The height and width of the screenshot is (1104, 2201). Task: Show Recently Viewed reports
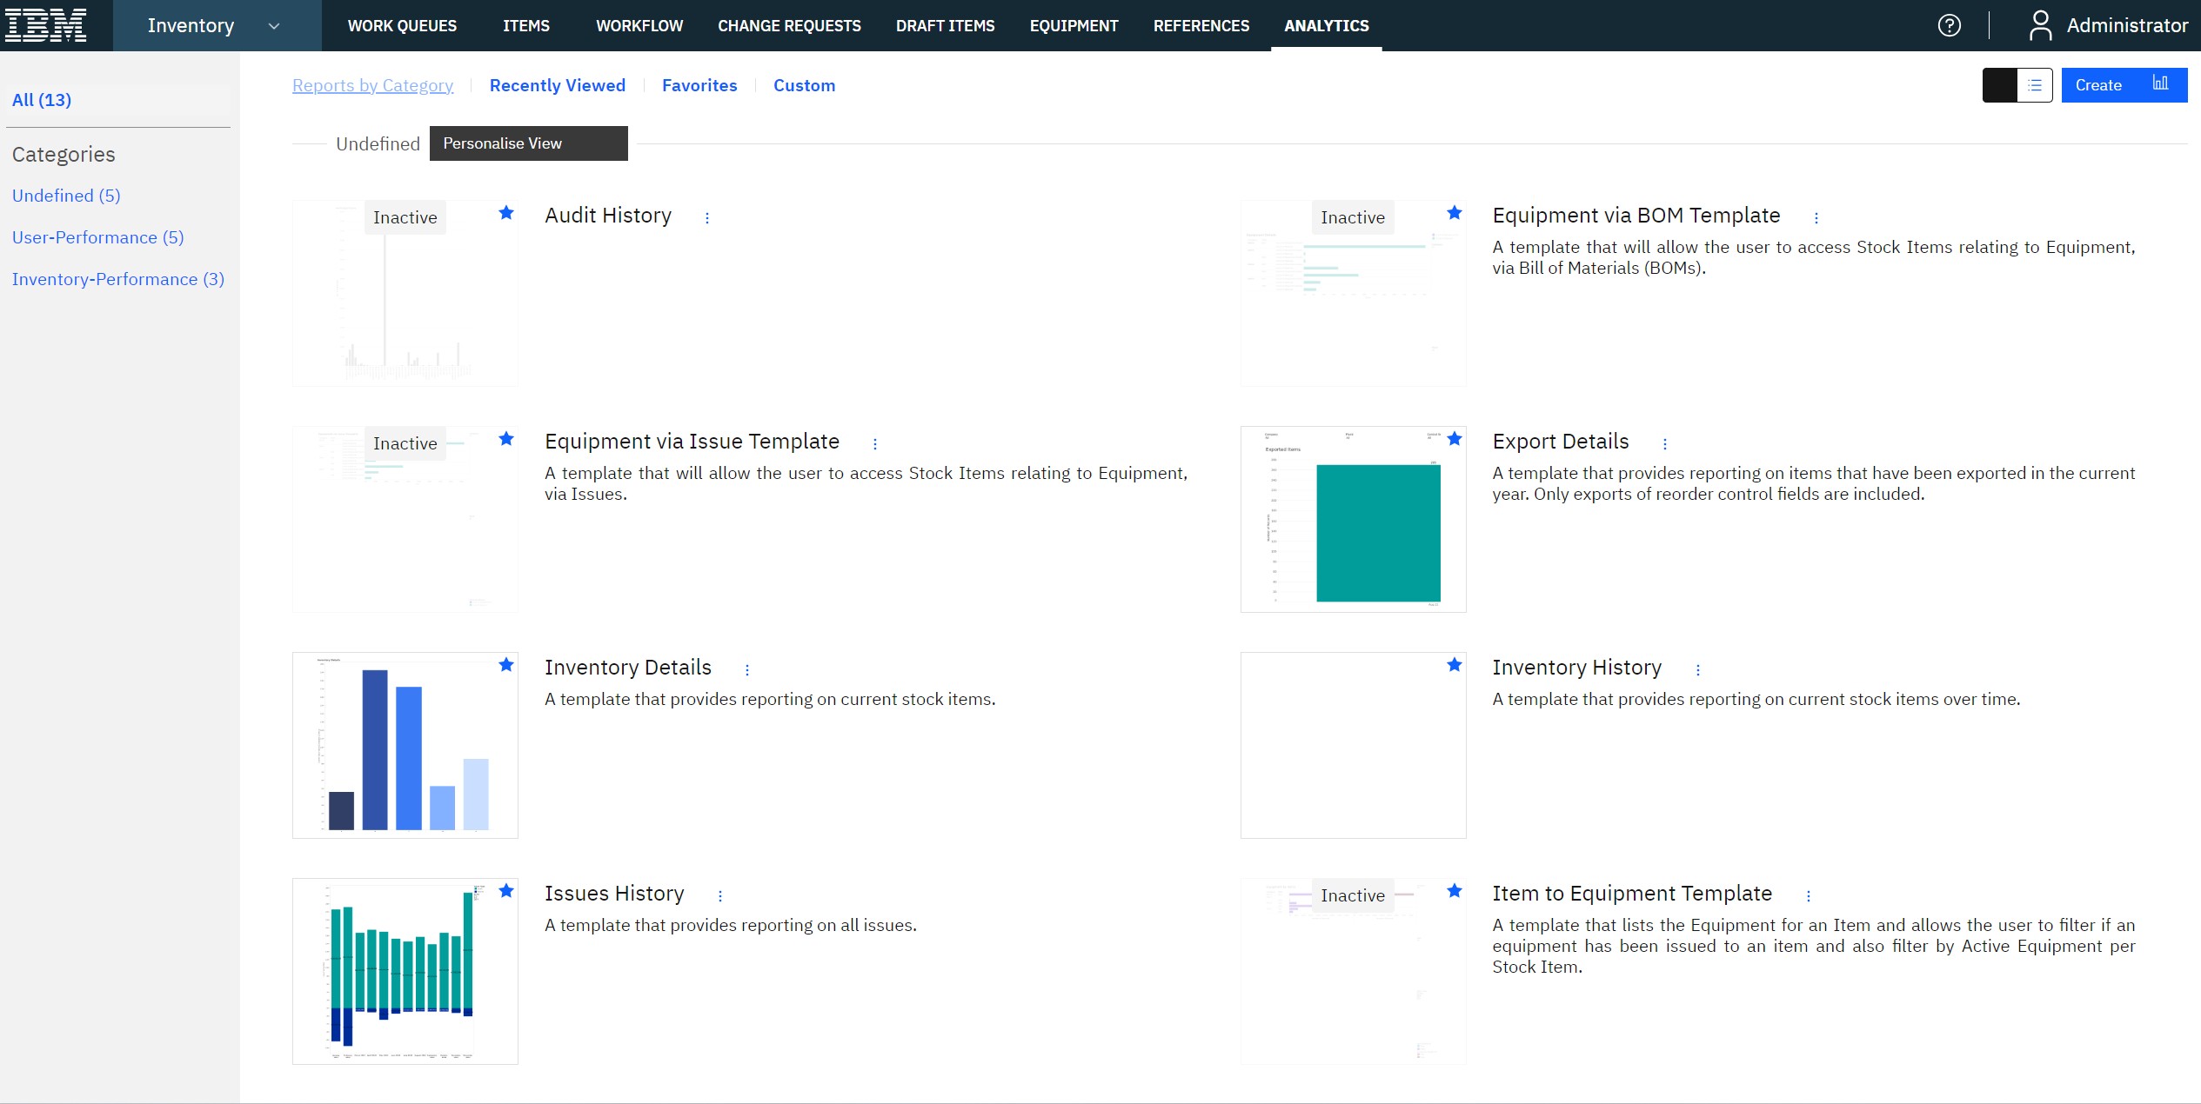click(557, 85)
